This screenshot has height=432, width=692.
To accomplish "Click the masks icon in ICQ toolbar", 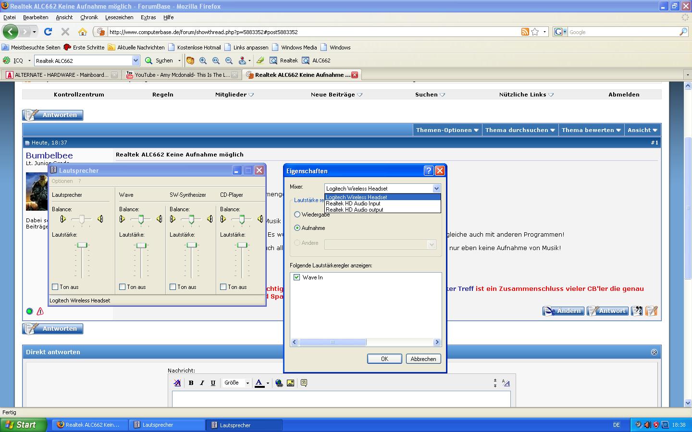I will click(x=190, y=60).
